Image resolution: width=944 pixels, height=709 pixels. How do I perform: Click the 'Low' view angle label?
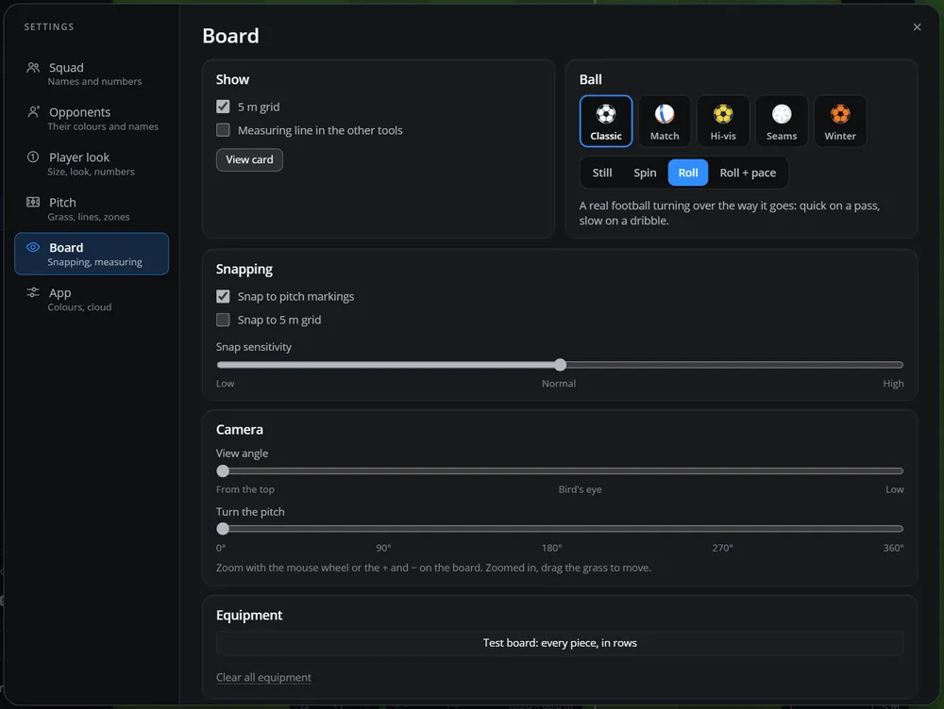click(895, 489)
